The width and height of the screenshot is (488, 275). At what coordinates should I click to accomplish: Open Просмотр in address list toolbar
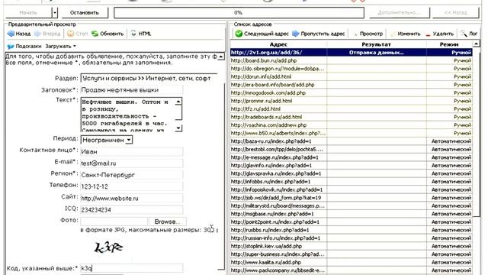pos(368,34)
